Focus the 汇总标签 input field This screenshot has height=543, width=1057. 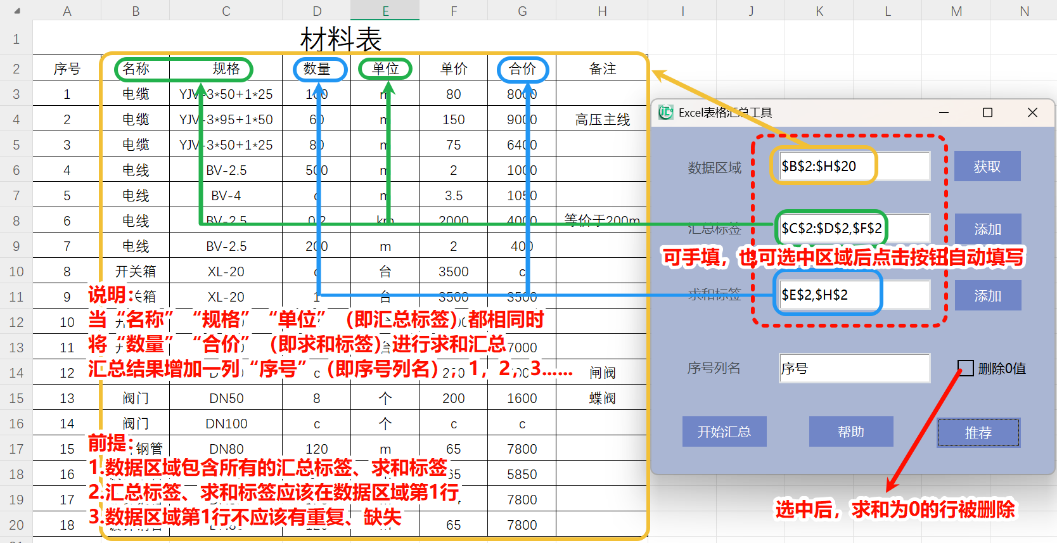click(855, 228)
